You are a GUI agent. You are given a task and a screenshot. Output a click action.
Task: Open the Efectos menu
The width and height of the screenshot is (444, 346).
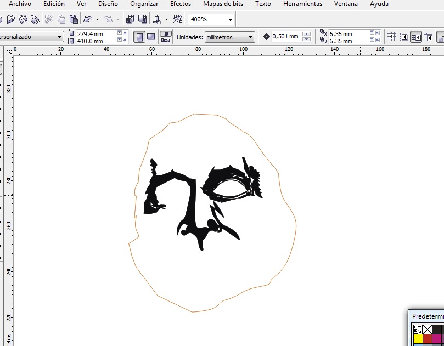coord(181,4)
